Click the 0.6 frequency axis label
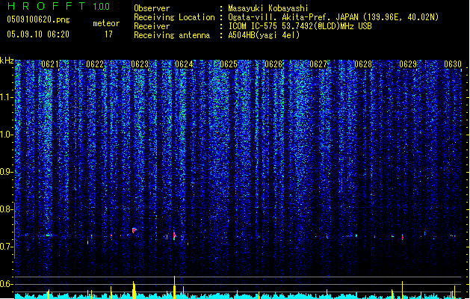The image size is (470, 299). click(7, 284)
